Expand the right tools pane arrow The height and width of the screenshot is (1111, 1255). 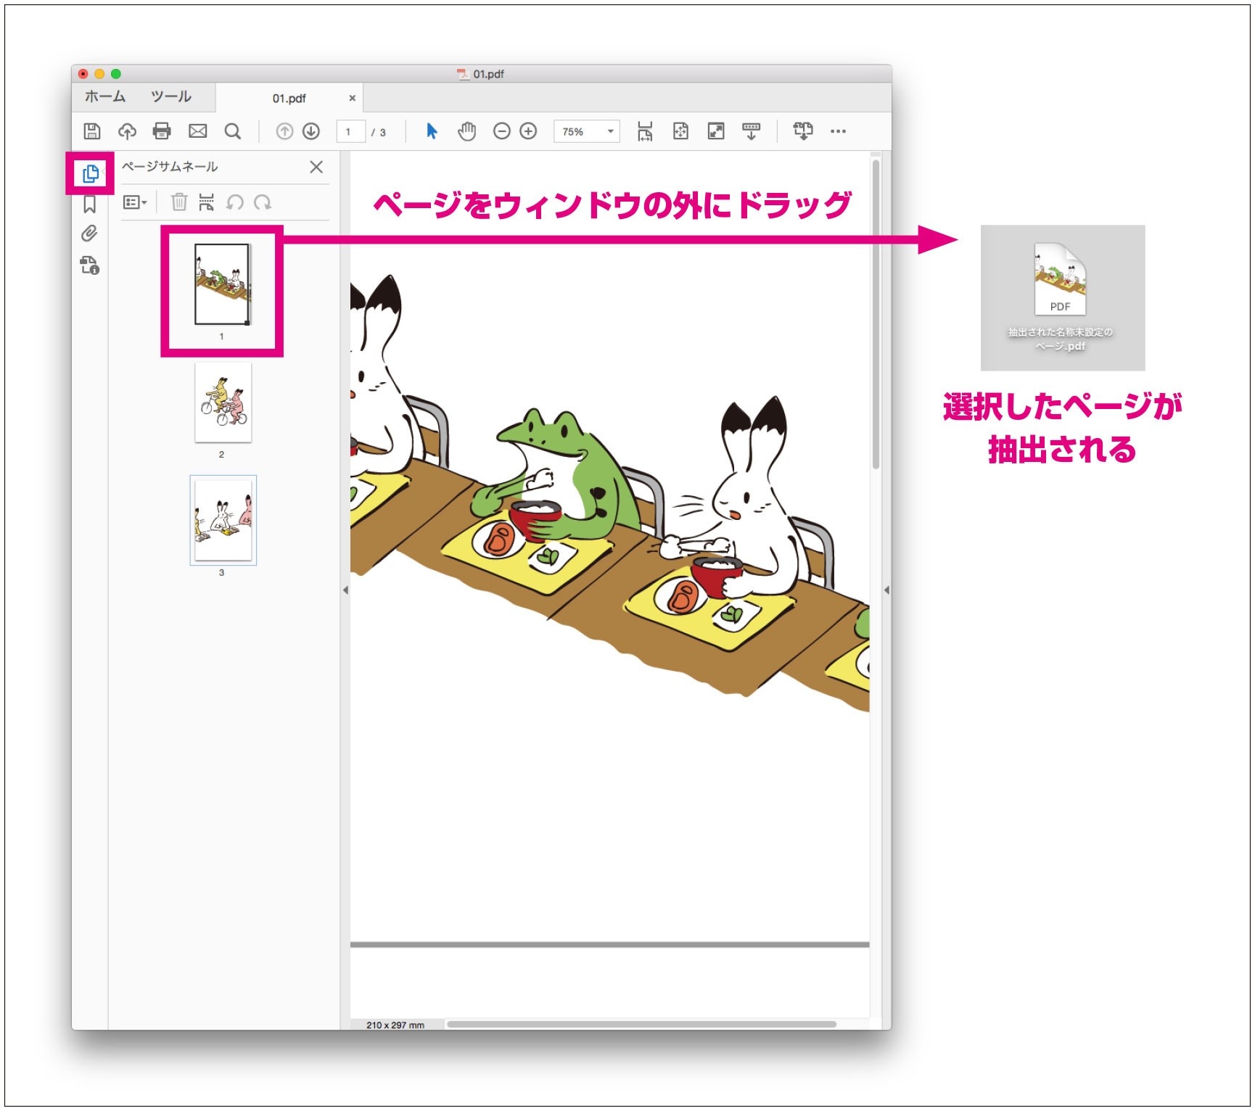pos(886,590)
